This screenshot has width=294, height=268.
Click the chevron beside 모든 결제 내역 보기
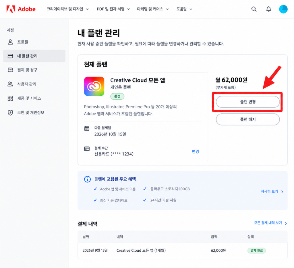[x=286, y=223]
